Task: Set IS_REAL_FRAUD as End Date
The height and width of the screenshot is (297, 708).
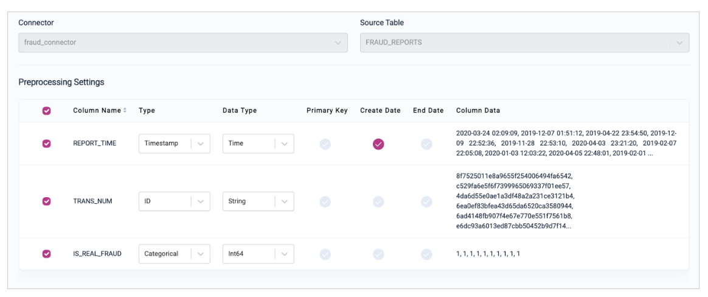Action: 426,254
